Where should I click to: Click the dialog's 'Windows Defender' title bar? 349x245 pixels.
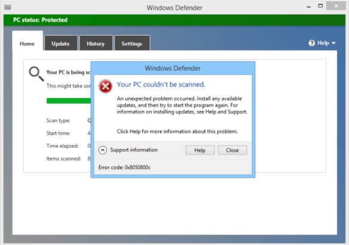coord(173,68)
